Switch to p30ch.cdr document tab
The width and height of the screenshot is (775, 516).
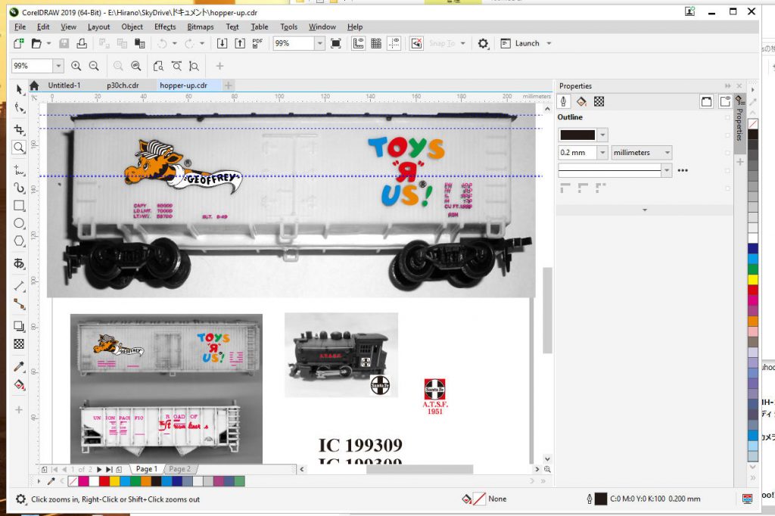[x=123, y=85]
